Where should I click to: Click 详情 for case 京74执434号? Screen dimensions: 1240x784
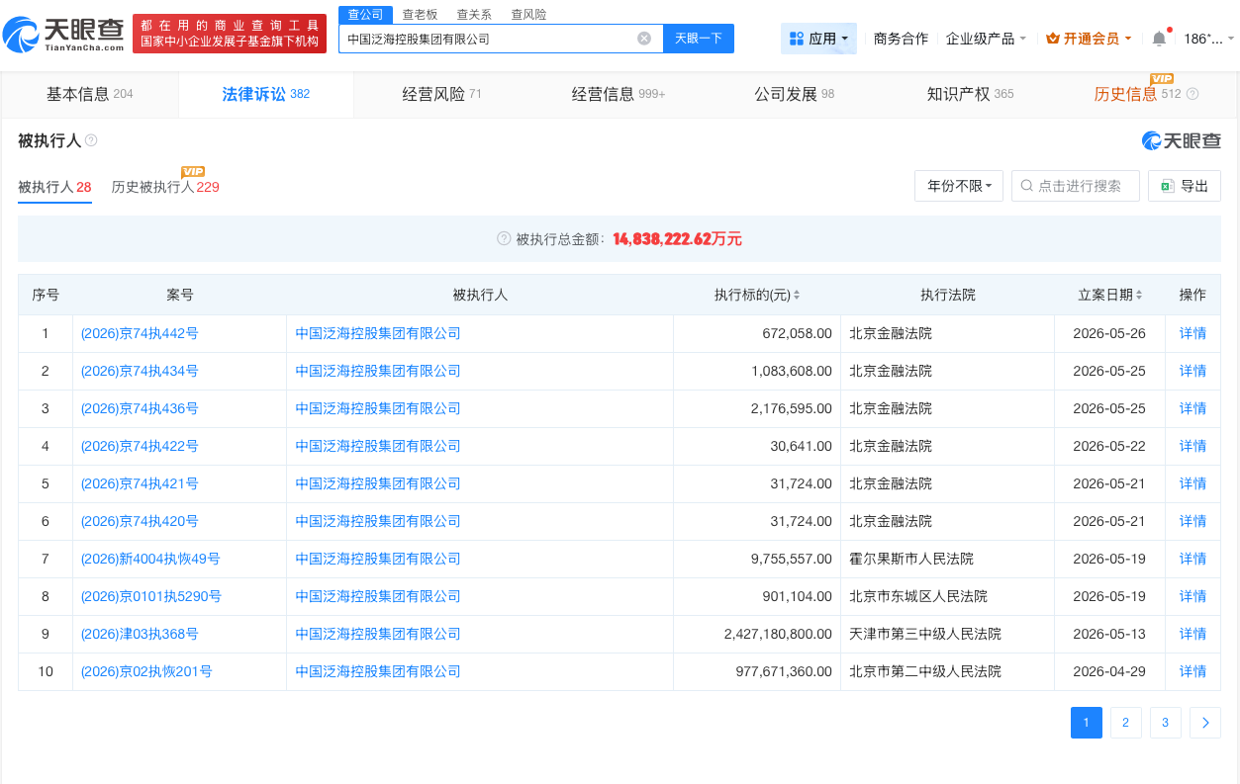click(x=1192, y=371)
